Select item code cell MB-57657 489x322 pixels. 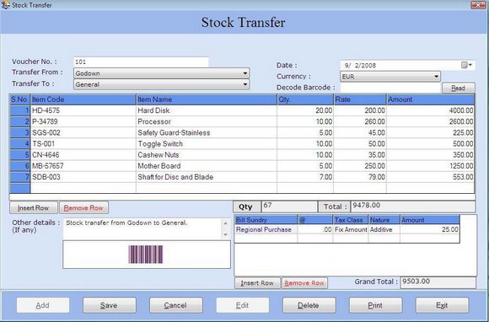tap(83, 166)
